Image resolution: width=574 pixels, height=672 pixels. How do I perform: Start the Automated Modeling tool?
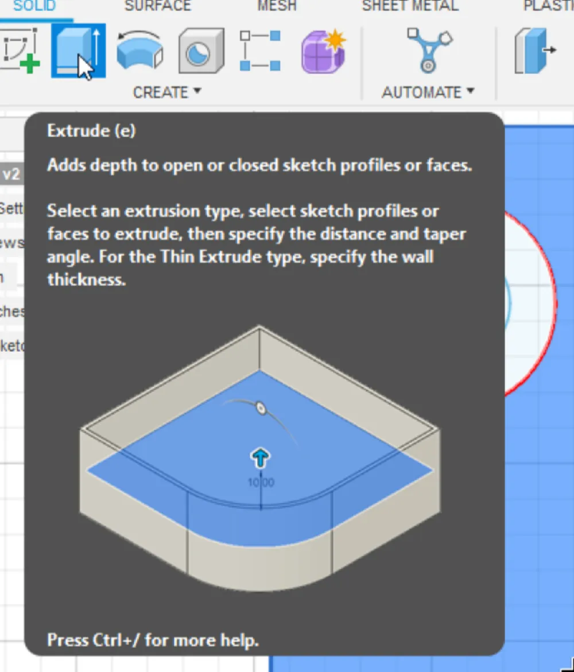tap(428, 51)
